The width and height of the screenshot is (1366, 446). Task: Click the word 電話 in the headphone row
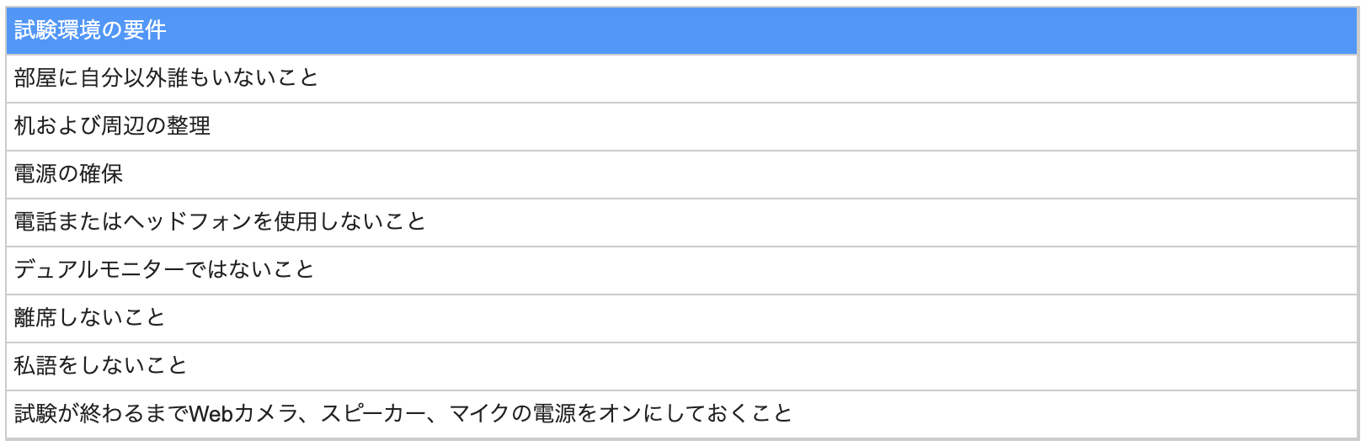tap(35, 222)
